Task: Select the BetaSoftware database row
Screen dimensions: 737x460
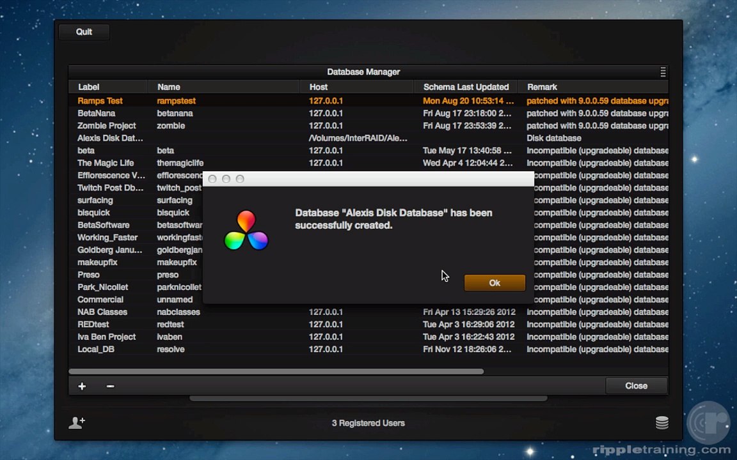Action: [104, 226]
